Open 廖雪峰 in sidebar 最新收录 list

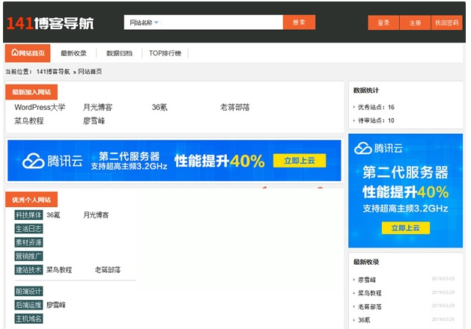click(367, 280)
